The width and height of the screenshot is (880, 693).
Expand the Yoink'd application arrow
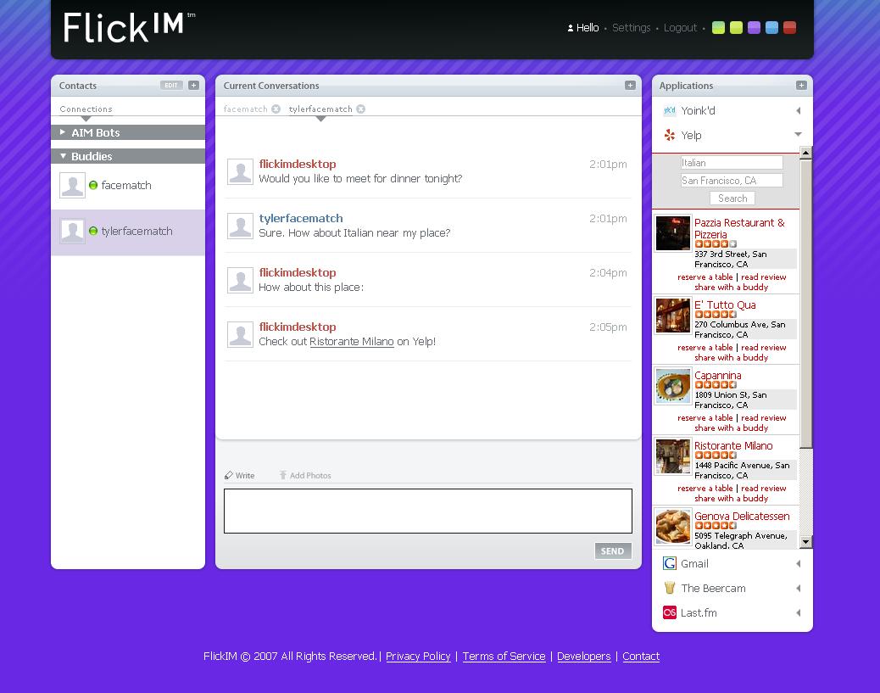click(798, 110)
